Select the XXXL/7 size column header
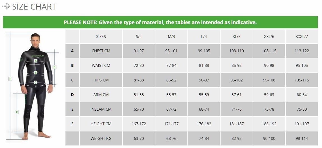322x148 pixels. 302,37
